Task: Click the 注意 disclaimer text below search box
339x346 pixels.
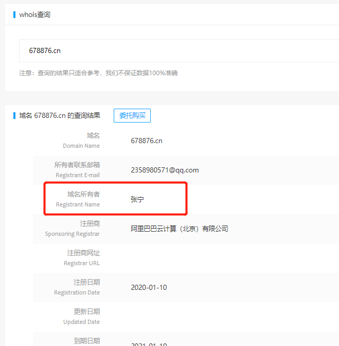Action: (98, 73)
